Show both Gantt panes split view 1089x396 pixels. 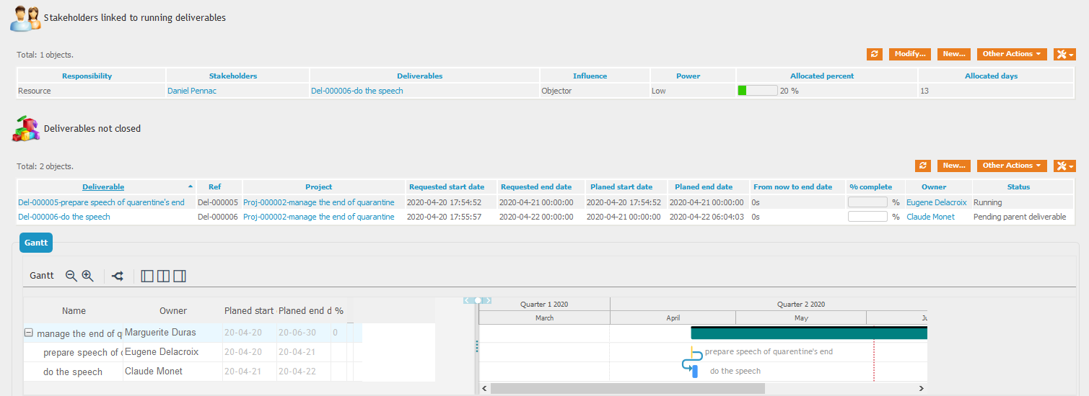click(x=164, y=276)
